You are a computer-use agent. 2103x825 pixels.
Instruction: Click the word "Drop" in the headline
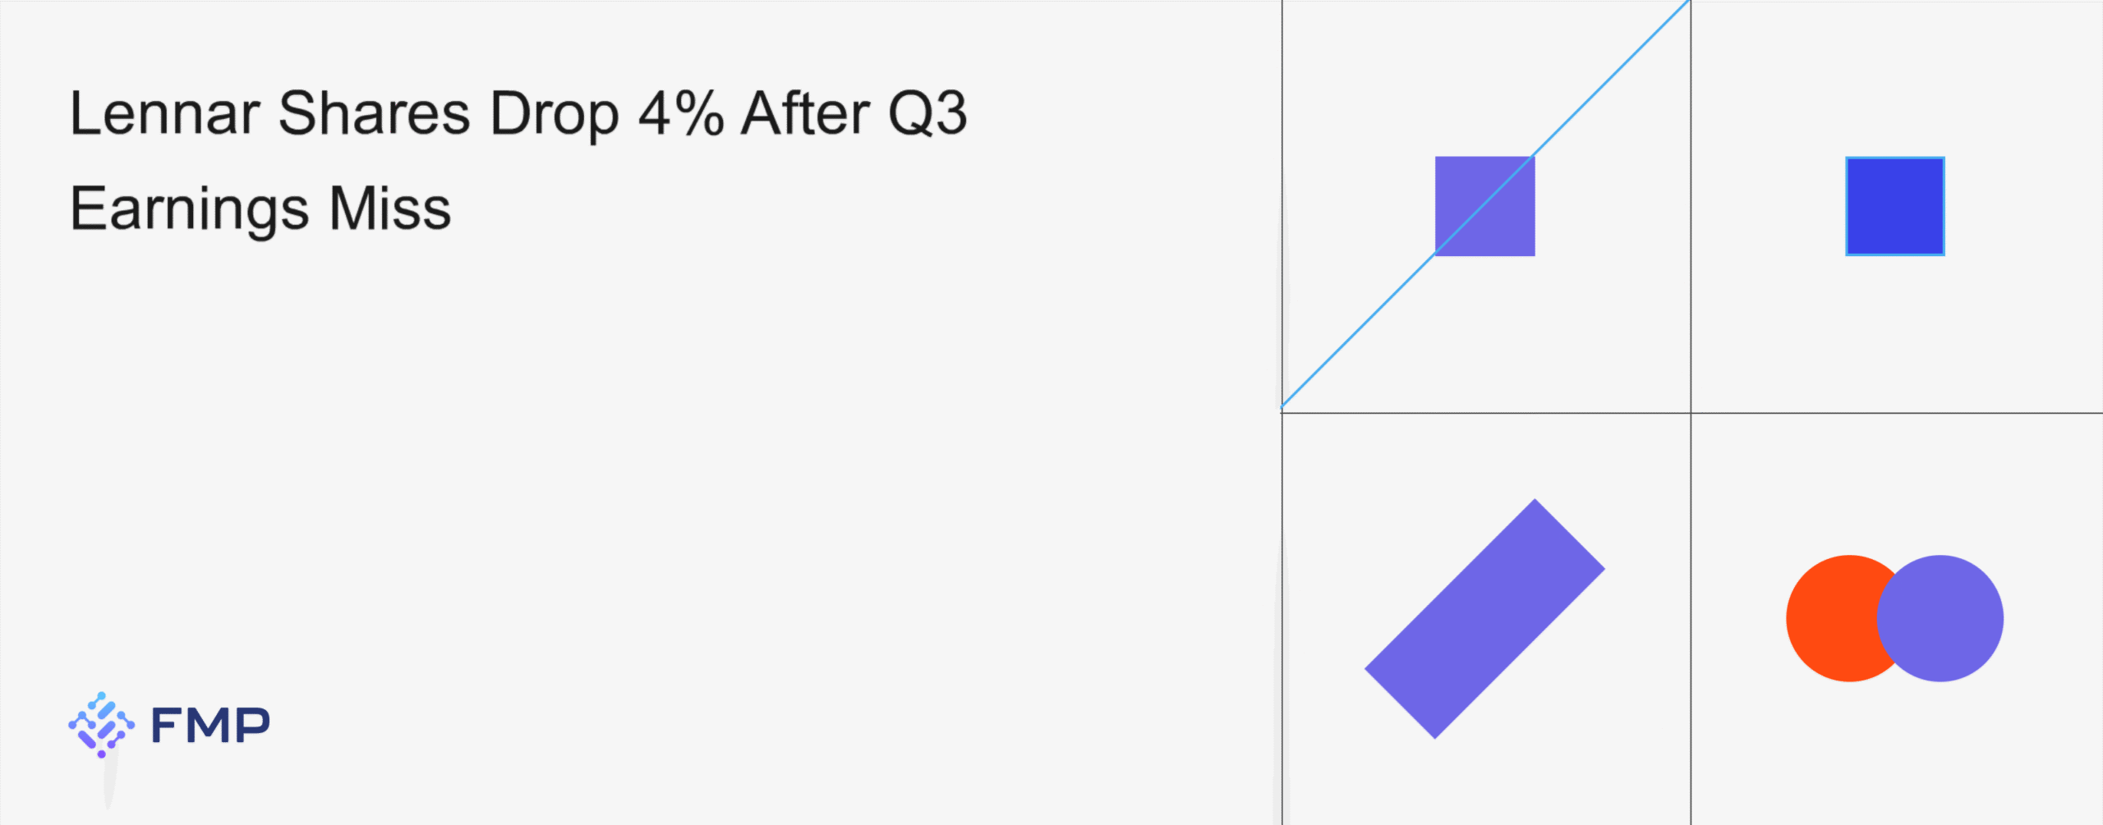click(554, 115)
